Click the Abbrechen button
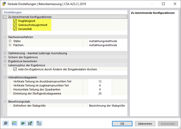The height and width of the screenshot is (129, 181). click(x=145, y=124)
